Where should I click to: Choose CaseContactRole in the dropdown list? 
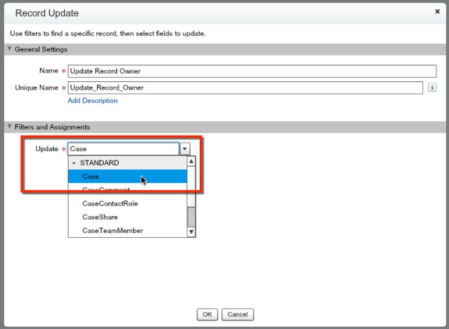109,203
